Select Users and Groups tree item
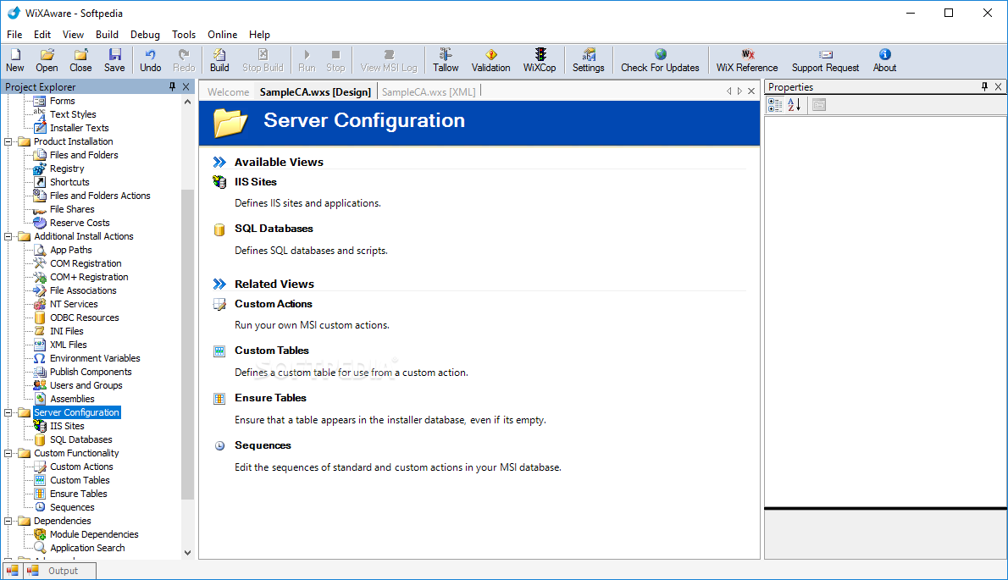This screenshot has height=580, width=1008. [x=86, y=384]
